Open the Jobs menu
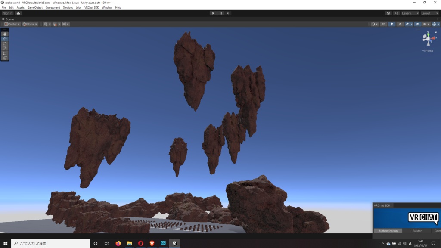This screenshot has height=248, width=441. tap(78, 8)
